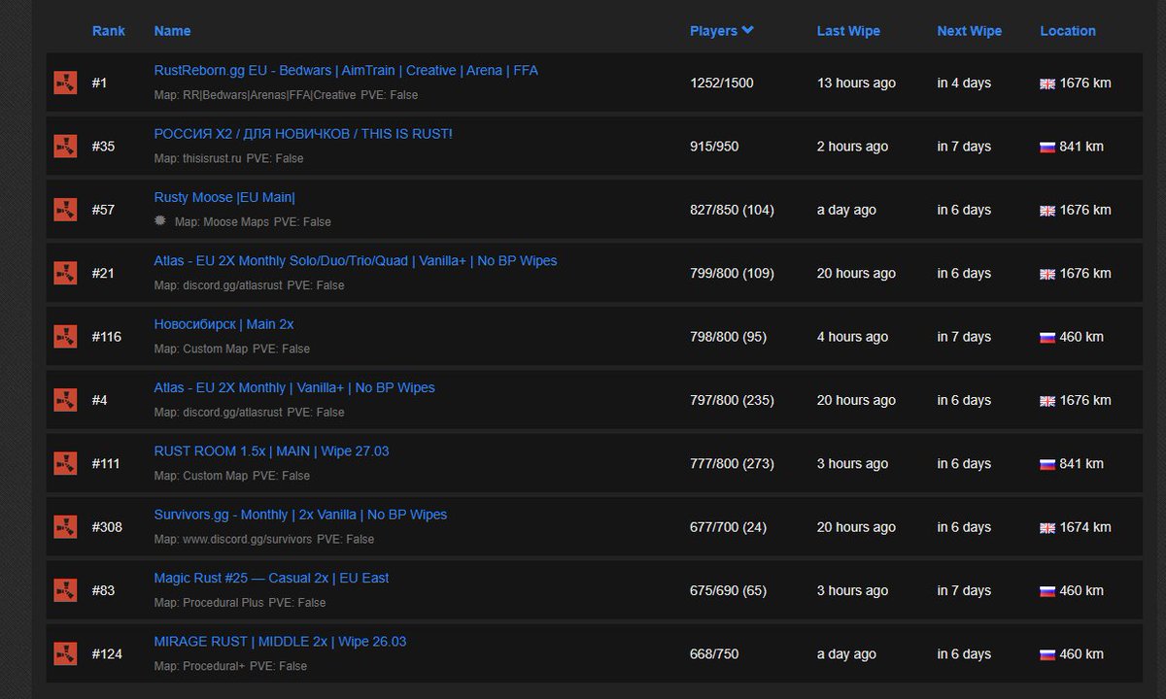The height and width of the screenshot is (699, 1166).
Task: Click the 799/800 (109) players value
Action: coord(732,274)
